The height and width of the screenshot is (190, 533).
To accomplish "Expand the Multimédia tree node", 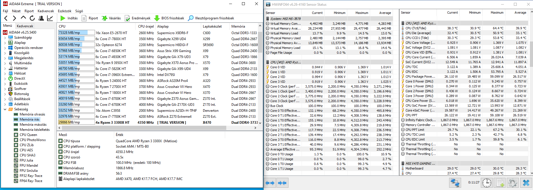I will [x=5, y=63].
